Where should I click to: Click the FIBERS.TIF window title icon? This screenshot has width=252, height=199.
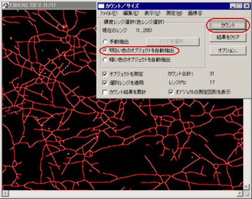[x=6, y=5]
